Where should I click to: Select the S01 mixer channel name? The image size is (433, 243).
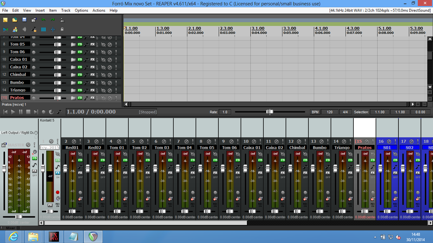pos(387,147)
